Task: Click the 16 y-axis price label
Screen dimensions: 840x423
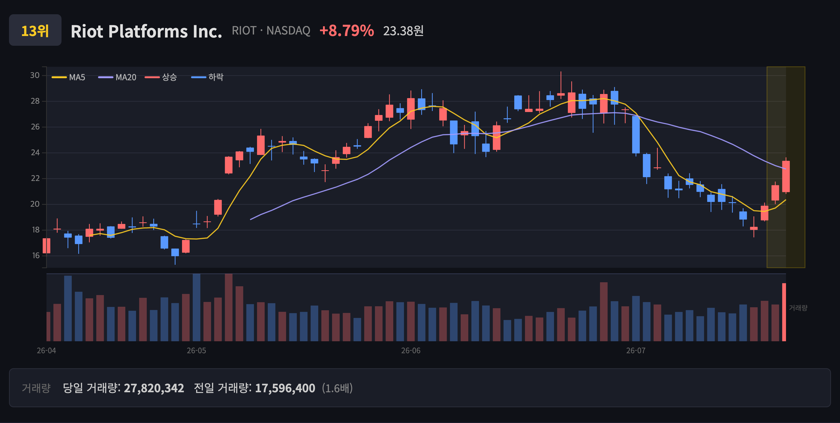Action: click(x=35, y=256)
